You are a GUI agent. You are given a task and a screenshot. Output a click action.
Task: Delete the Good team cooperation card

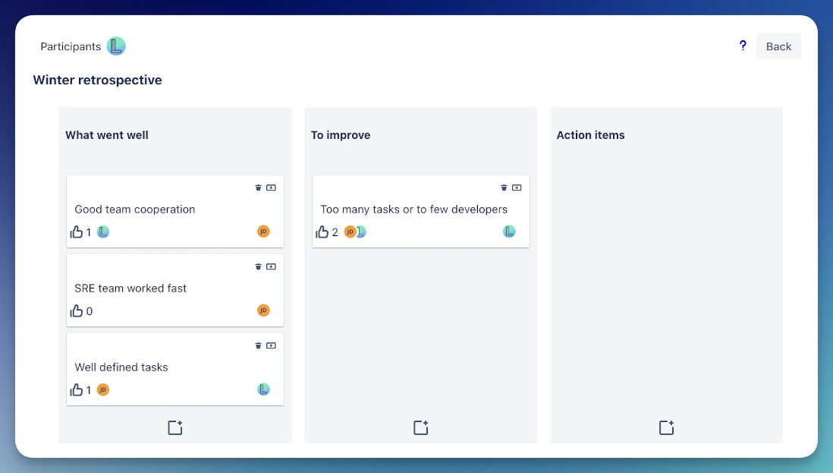[x=258, y=188]
